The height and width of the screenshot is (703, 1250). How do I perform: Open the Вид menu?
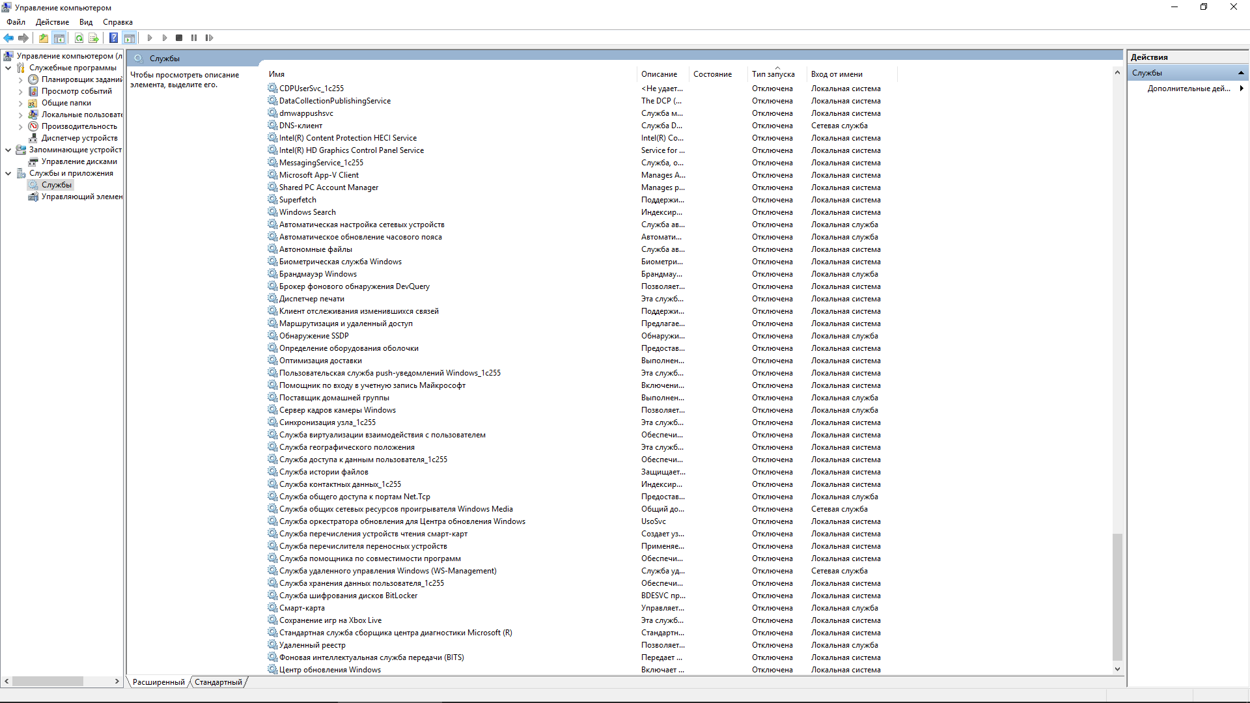tap(86, 22)
